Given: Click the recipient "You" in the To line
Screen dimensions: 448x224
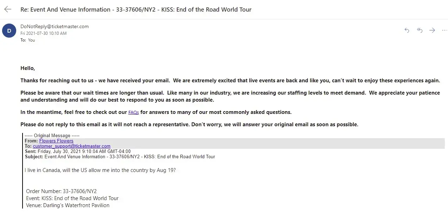Looking at the screenshot, I should coord(31,40).
